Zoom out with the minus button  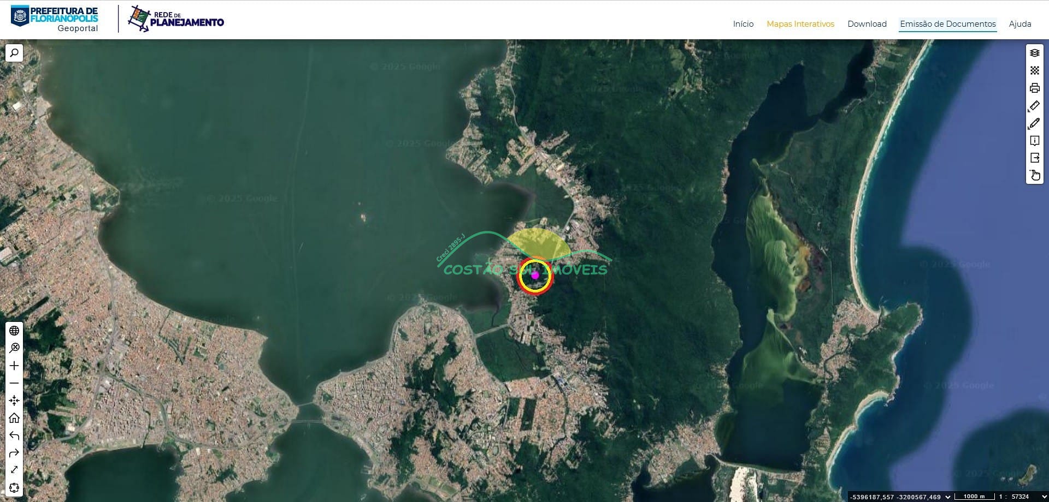14,383
